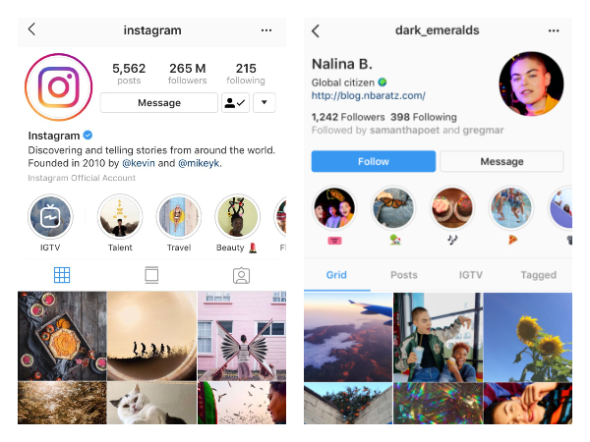Switch to grid view icon
The image size is (590, 442).
coord(62,275)
